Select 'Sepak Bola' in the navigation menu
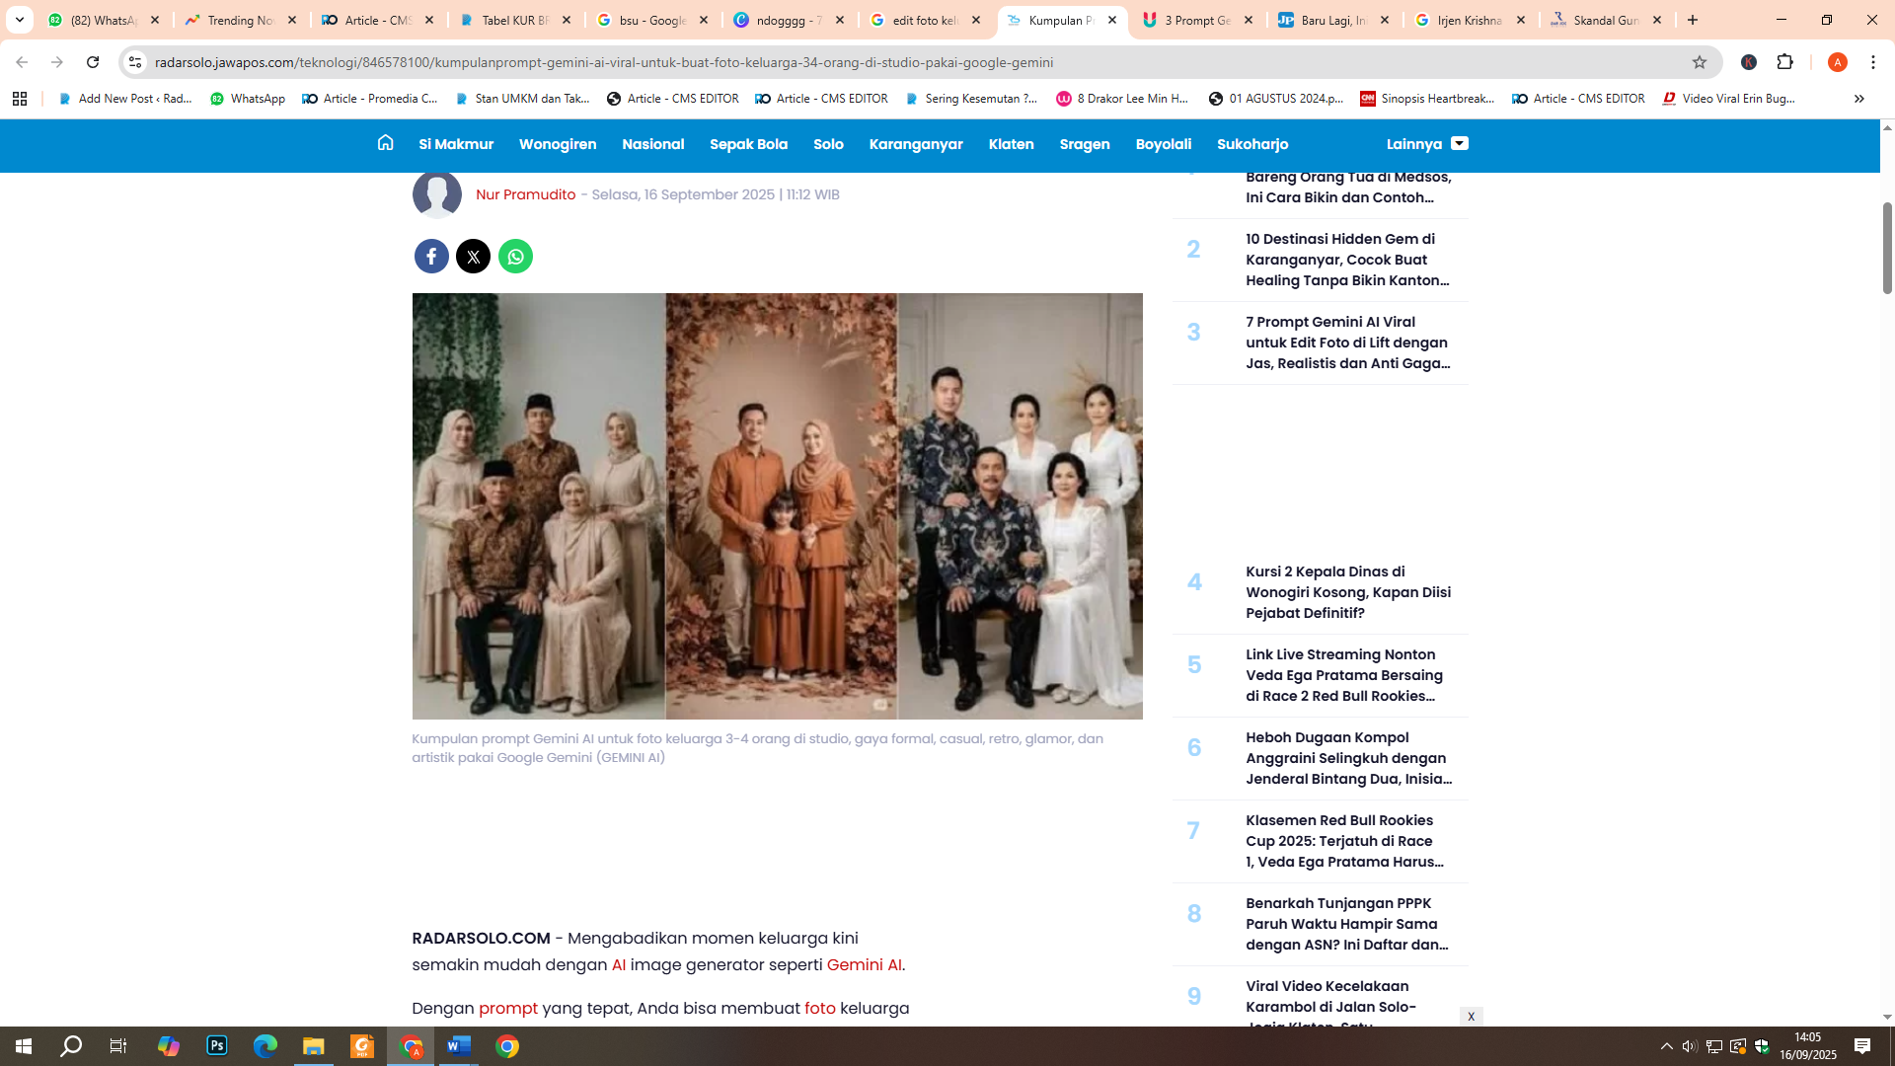The height and width of the screenshot is (1066, 1895). [x=749, y=144]
